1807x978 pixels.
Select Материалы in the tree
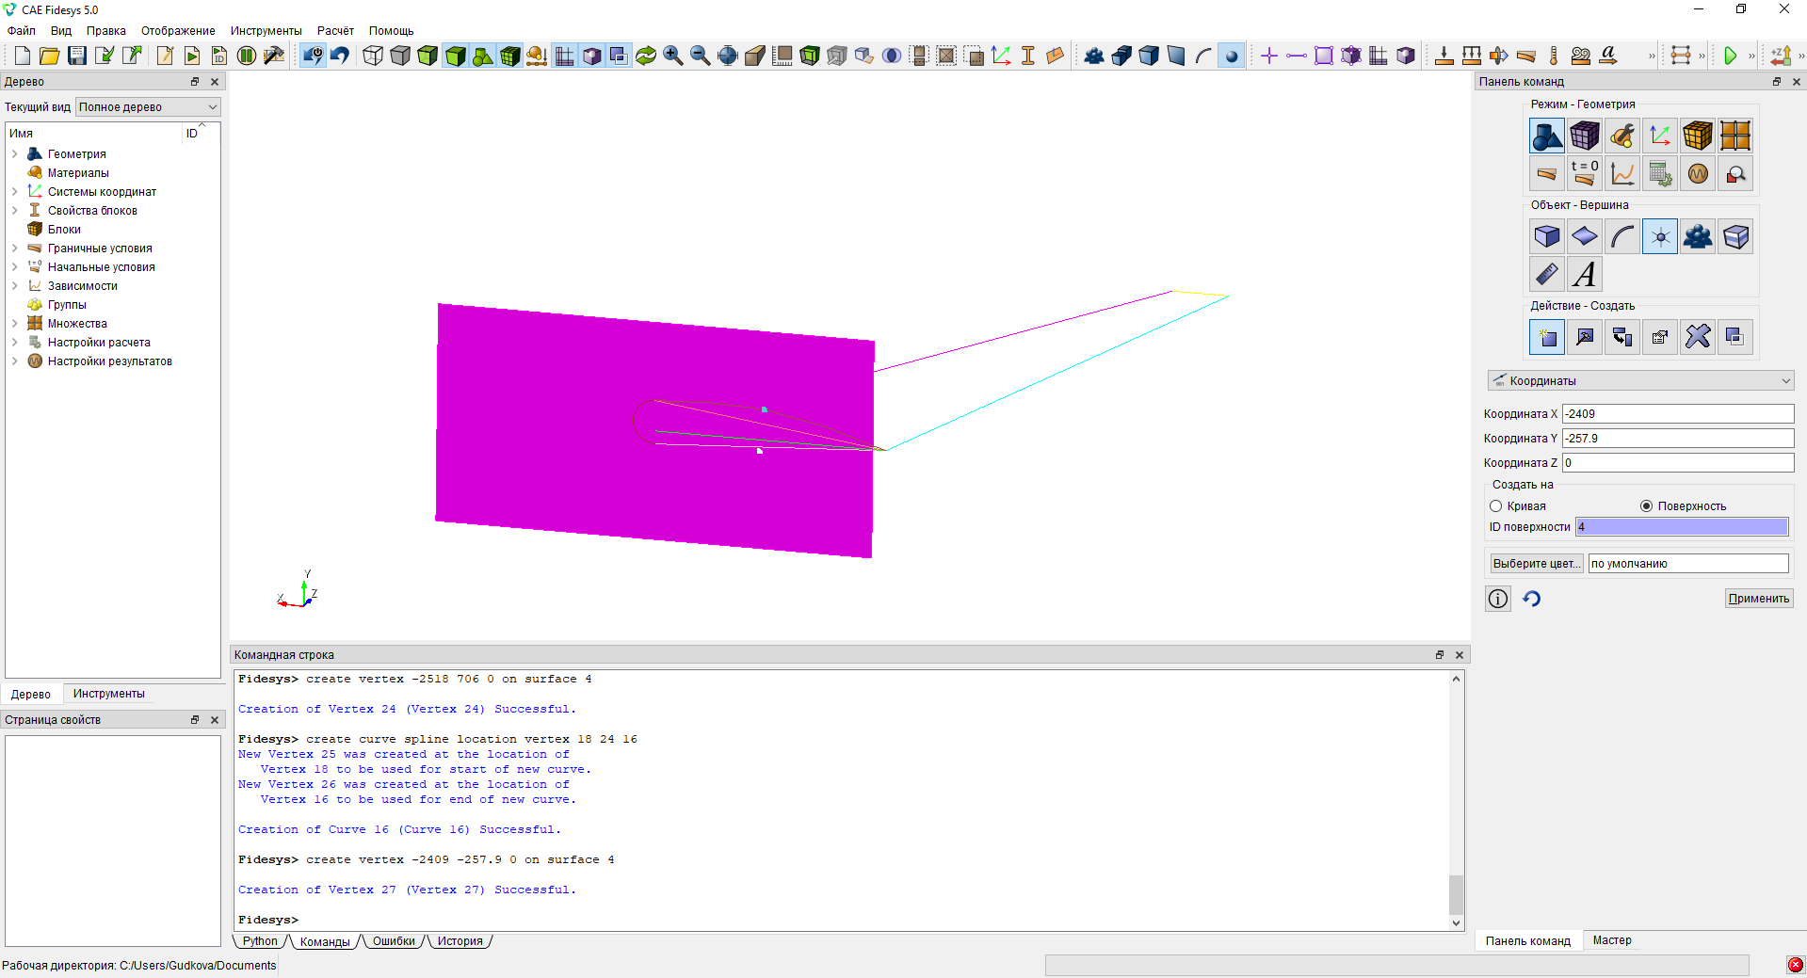(x=78, y=173)
